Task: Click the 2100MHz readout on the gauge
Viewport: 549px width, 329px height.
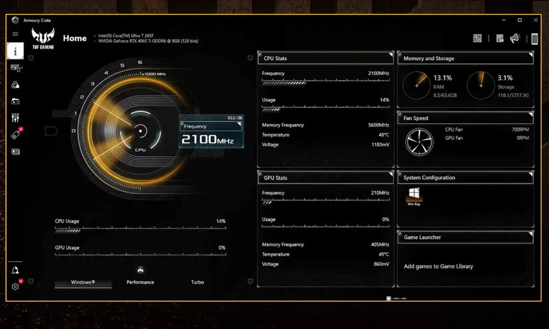Action: coord(208,140)
